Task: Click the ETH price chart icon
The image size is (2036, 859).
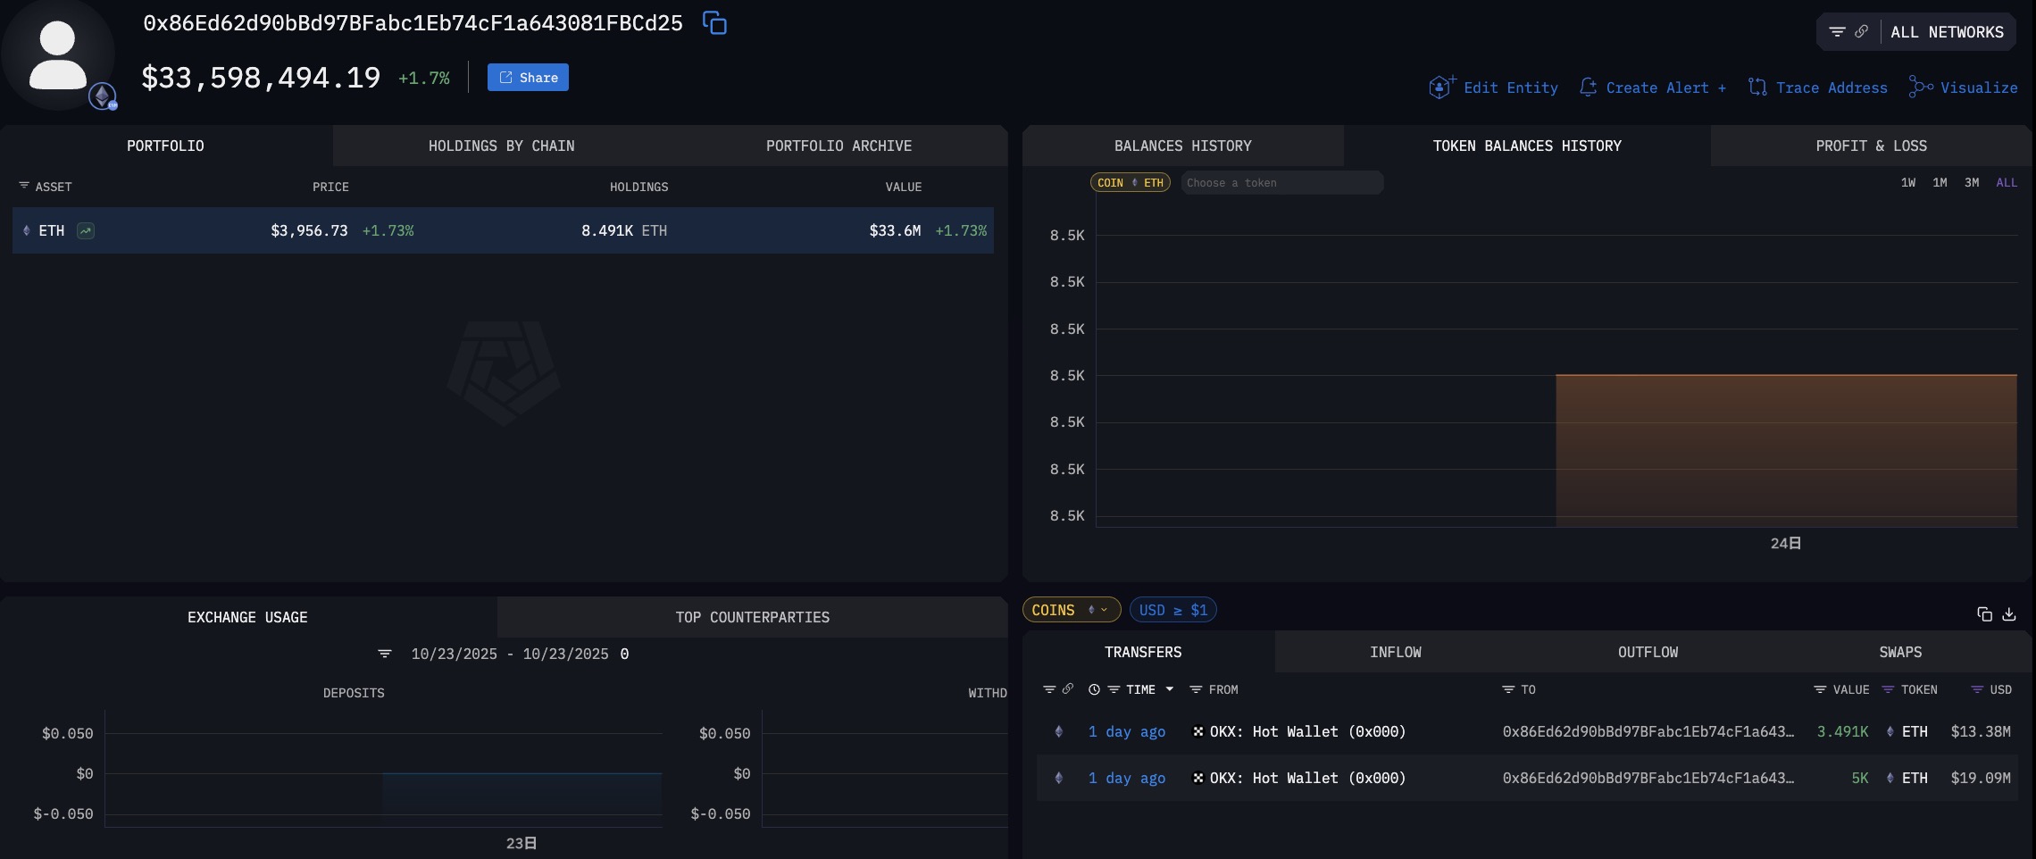Action: 86,230
